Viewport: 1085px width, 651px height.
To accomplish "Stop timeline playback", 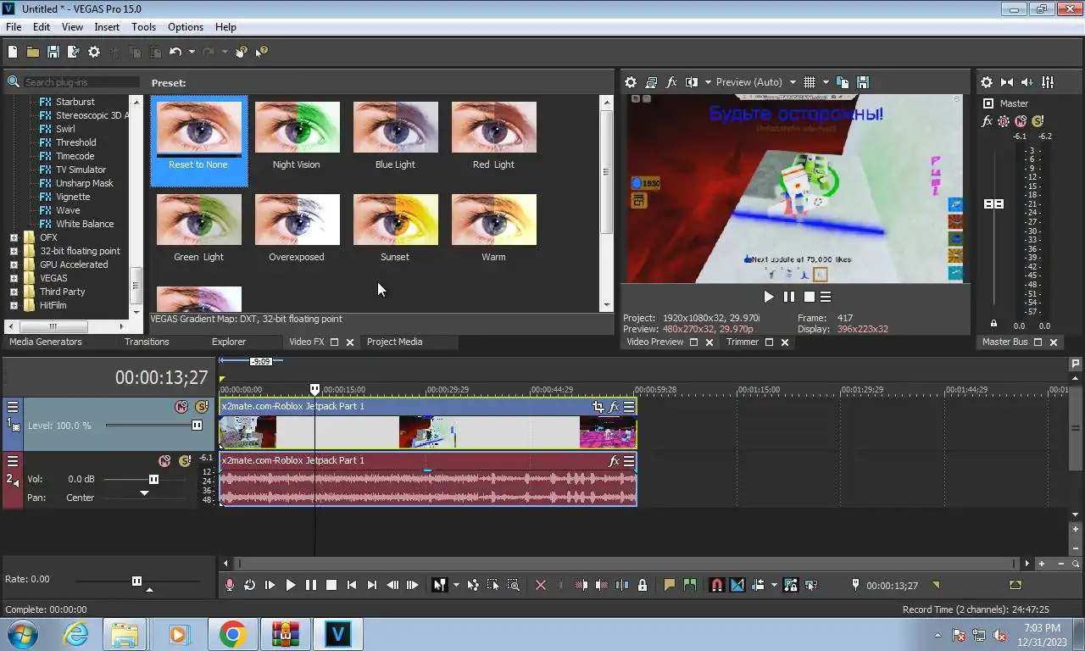I will point(331,585).
